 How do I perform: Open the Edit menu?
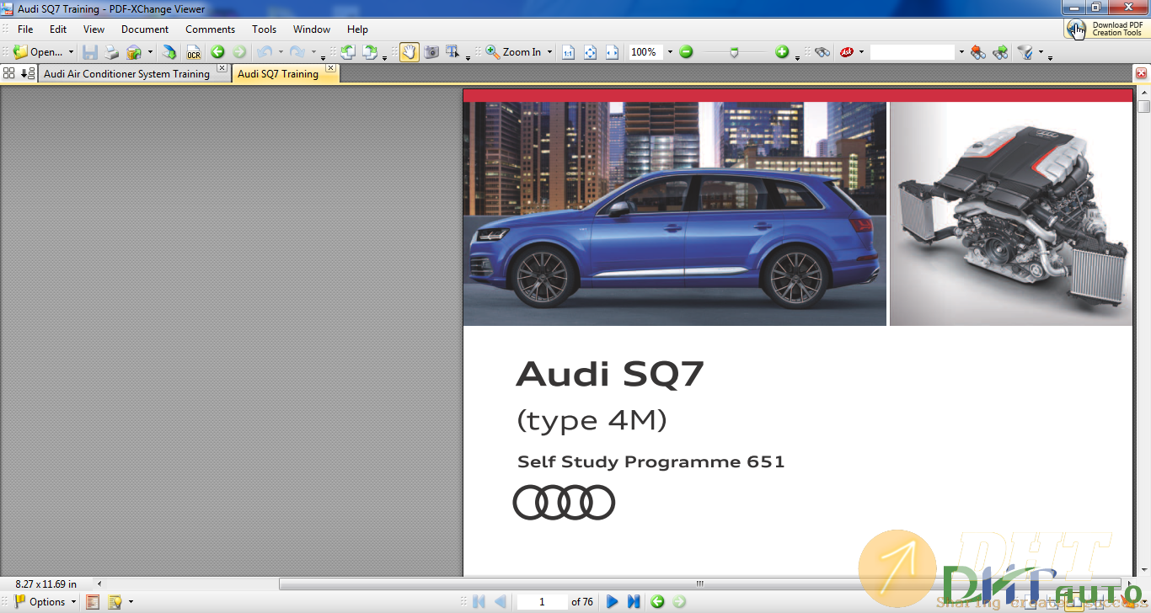click(58, 29)
